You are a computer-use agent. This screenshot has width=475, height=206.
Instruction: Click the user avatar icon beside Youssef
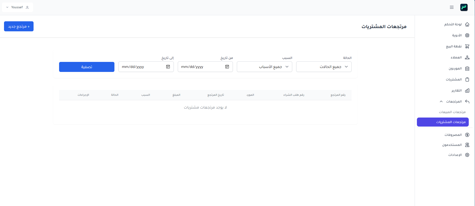27,7
